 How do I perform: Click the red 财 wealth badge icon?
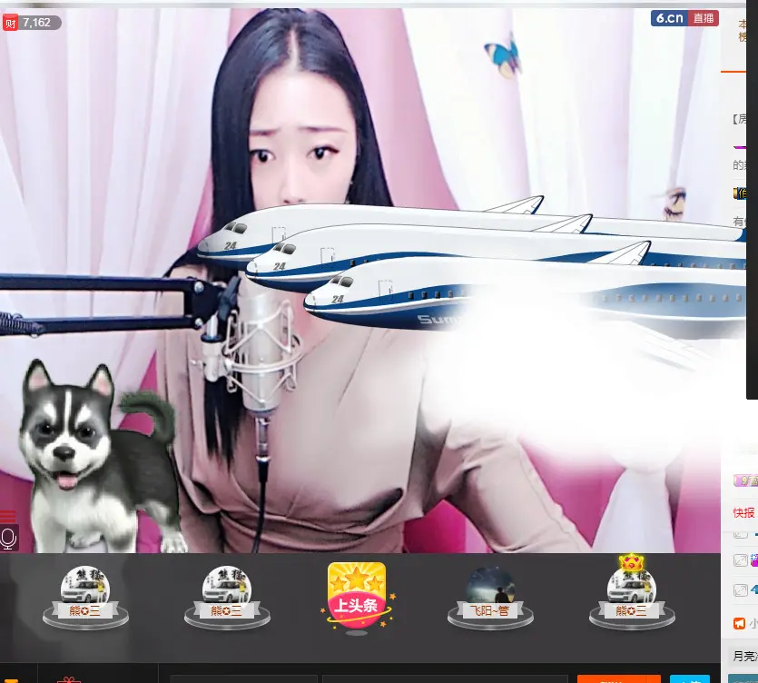pyautogui.click(x=10, y=23)
